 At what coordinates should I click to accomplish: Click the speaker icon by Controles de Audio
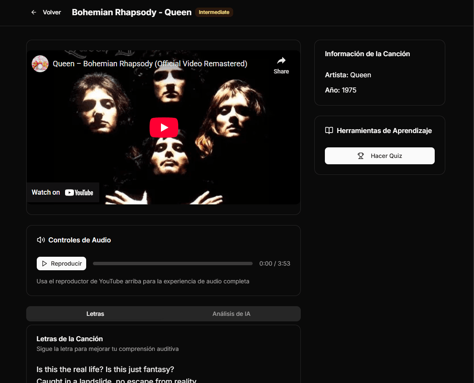click(41, 240)
